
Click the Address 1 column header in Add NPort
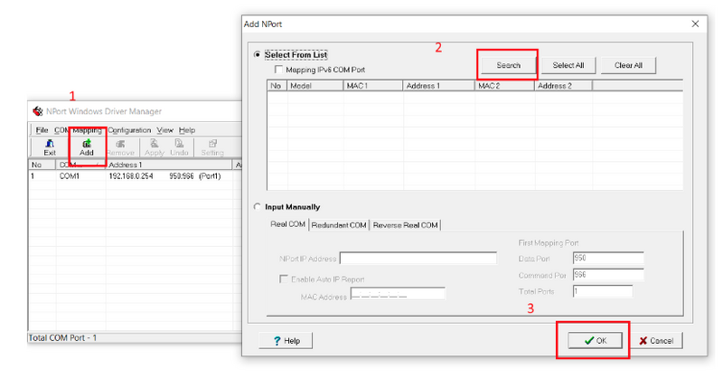(x=439, y=86)
